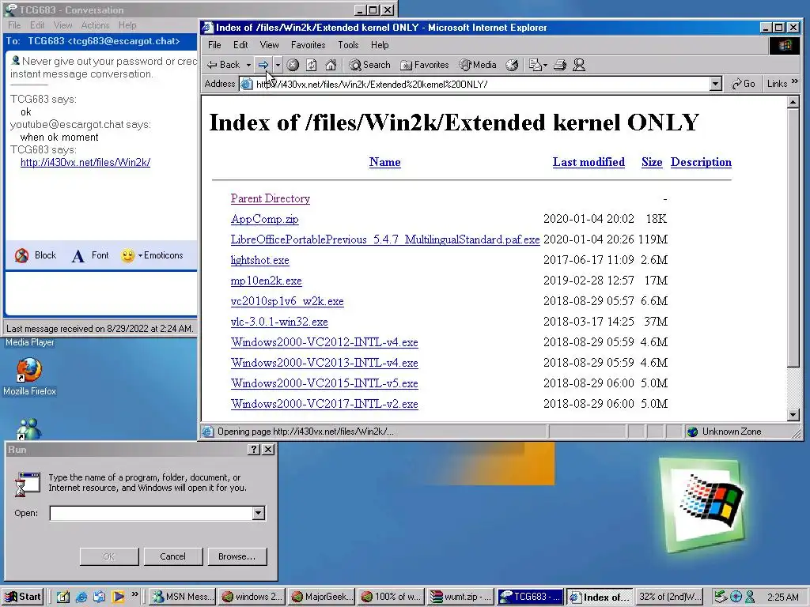Screen dimensions: 810x607
Task: Click the lightshot.exe link
Action: (x=259, y=260)
